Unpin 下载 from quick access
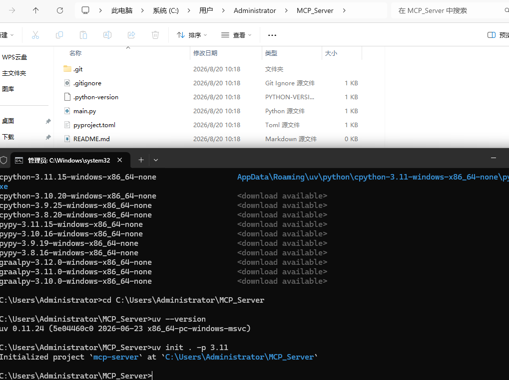Screen dimensions: 509x380 (48, 137)
